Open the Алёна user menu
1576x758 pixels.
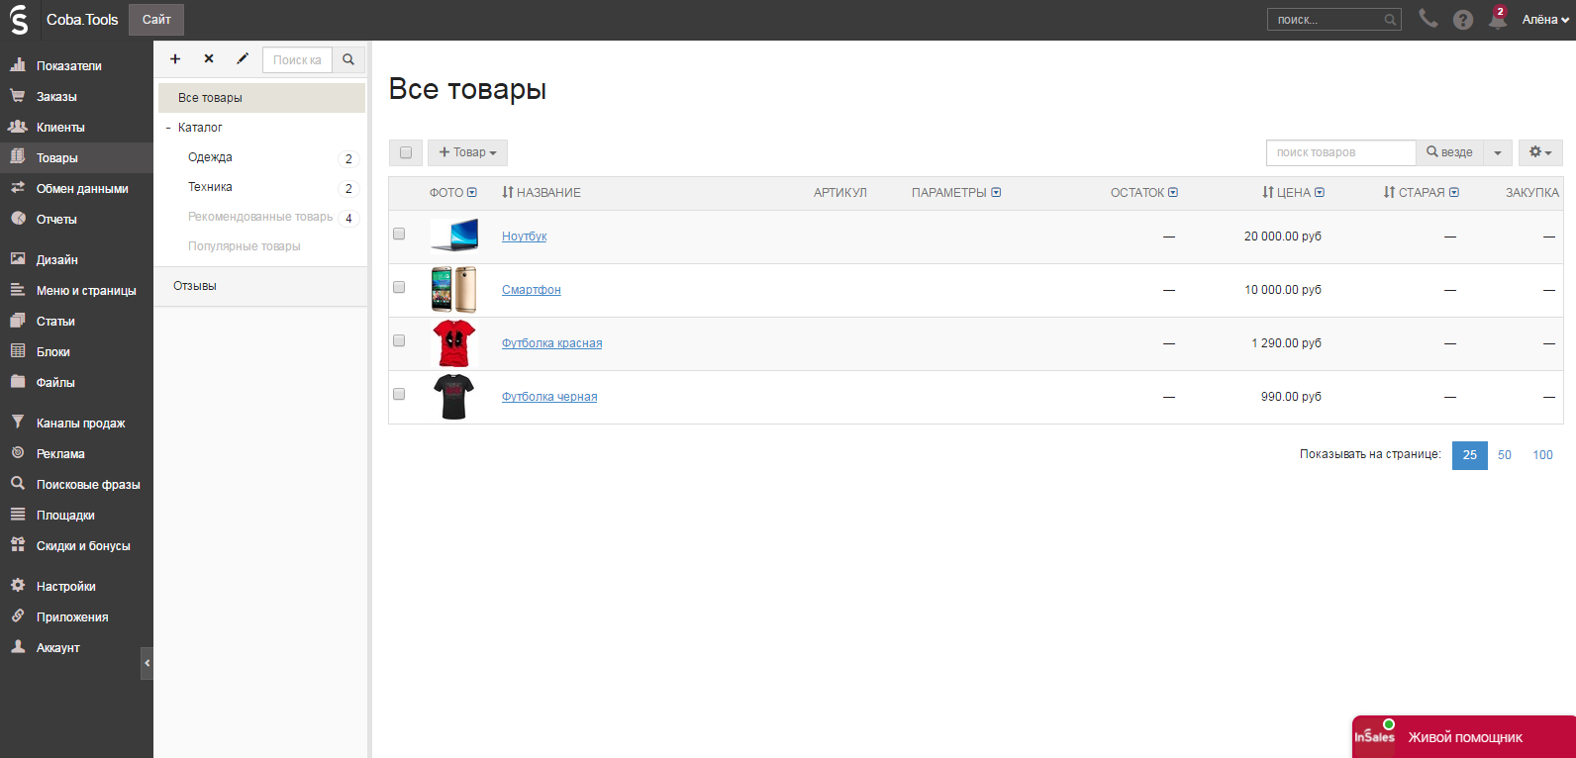[x=1545, y=20]
